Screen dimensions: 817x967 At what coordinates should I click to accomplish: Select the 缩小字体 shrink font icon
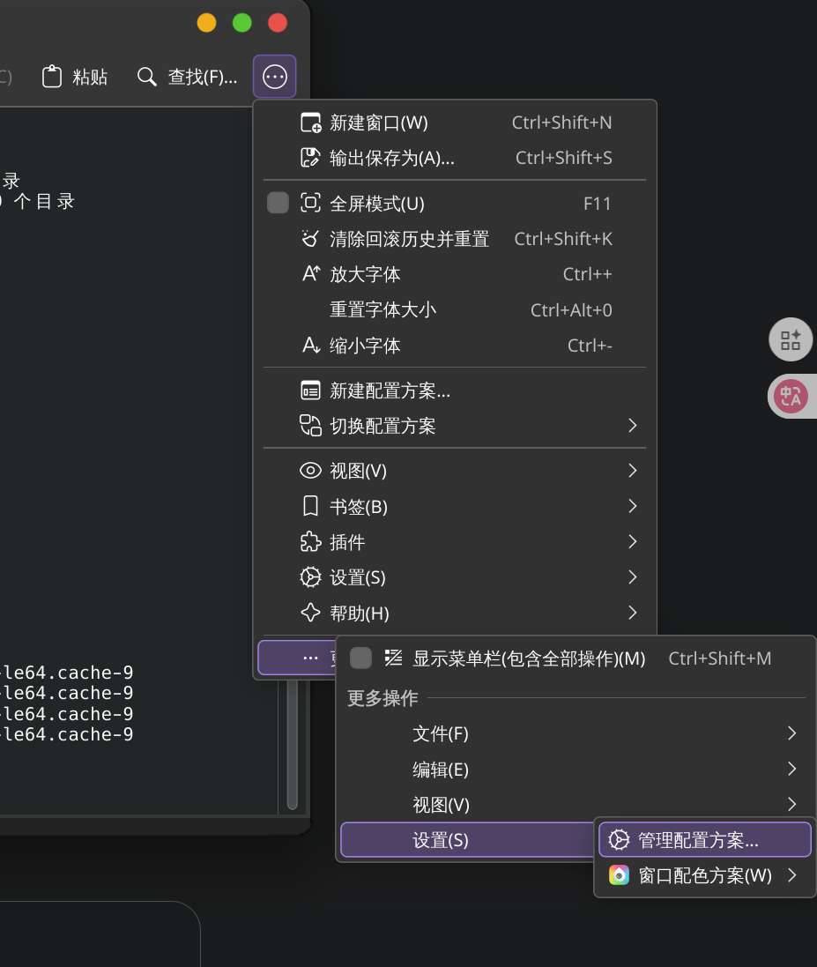coord(310,345)
